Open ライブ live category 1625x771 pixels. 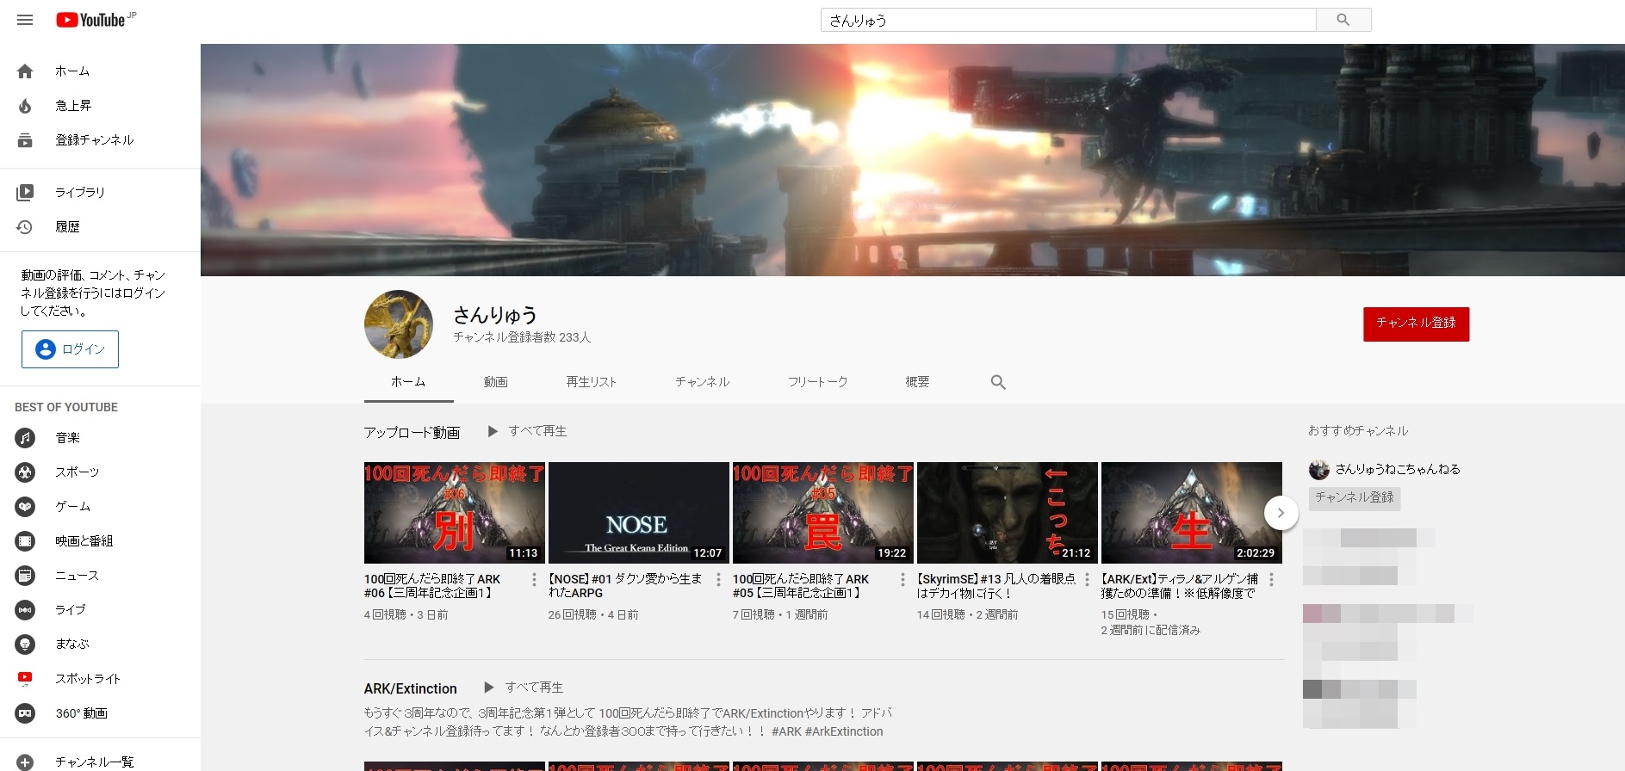click(x=100, y=610)
